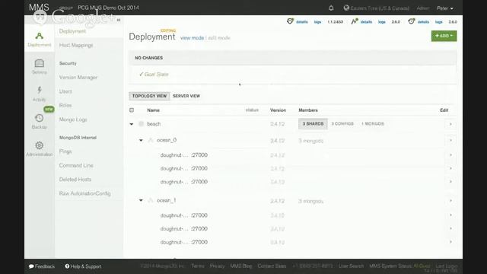Collapse the ocean_0 shard tree
Image resolution: width=487 pixels, height=274 pixels.
141,140
